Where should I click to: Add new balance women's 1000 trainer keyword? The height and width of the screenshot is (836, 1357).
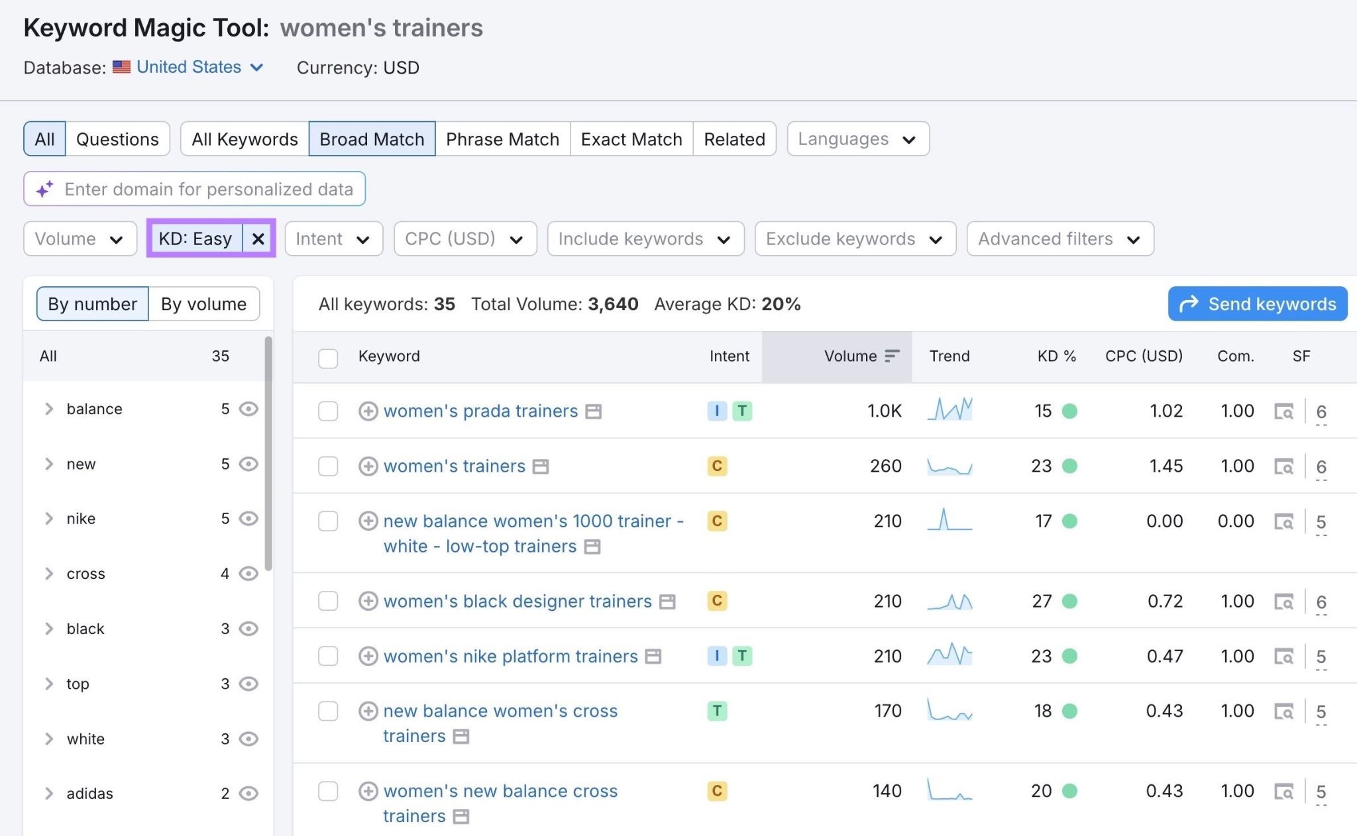tap(368, 521)
